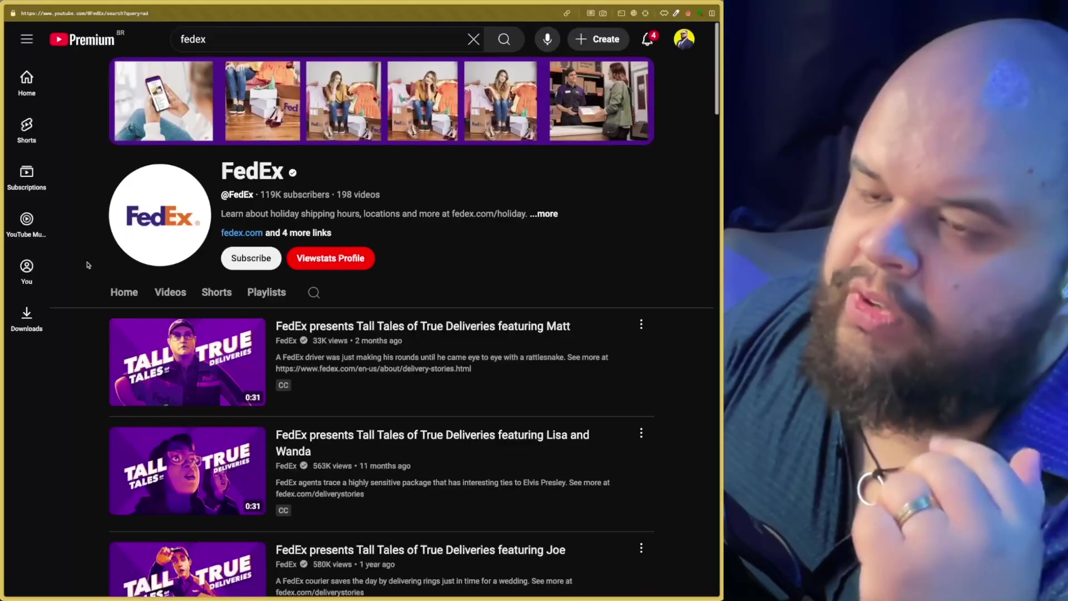Image resolution: width=1068 pixels, height=601 pixels.
Task: Click the @FedEx handle text
Action: click(x=237, y=195)
